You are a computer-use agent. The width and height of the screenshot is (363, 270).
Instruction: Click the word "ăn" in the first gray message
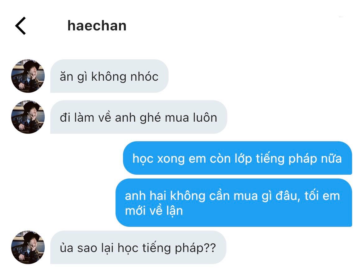pyautogui.click(x=66, y=77)
